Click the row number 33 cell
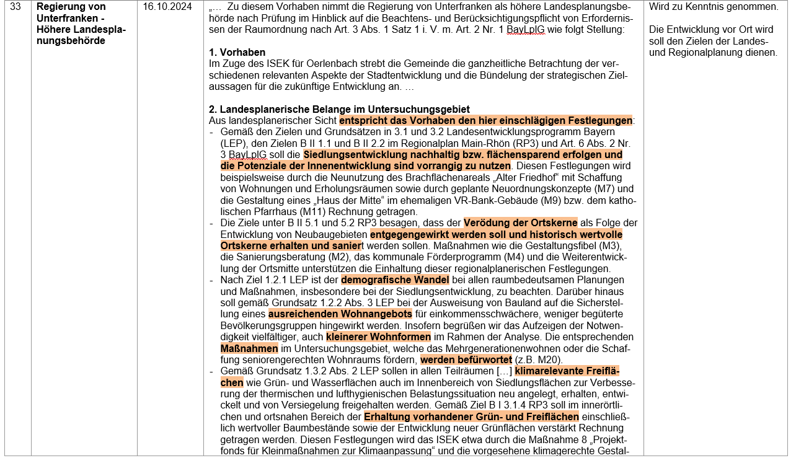This screenshot has height=458, width=796. click(17, 7)
